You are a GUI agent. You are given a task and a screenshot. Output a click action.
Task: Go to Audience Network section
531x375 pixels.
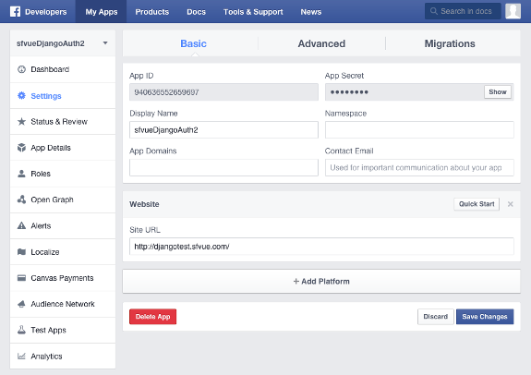(x=63, y=304)
